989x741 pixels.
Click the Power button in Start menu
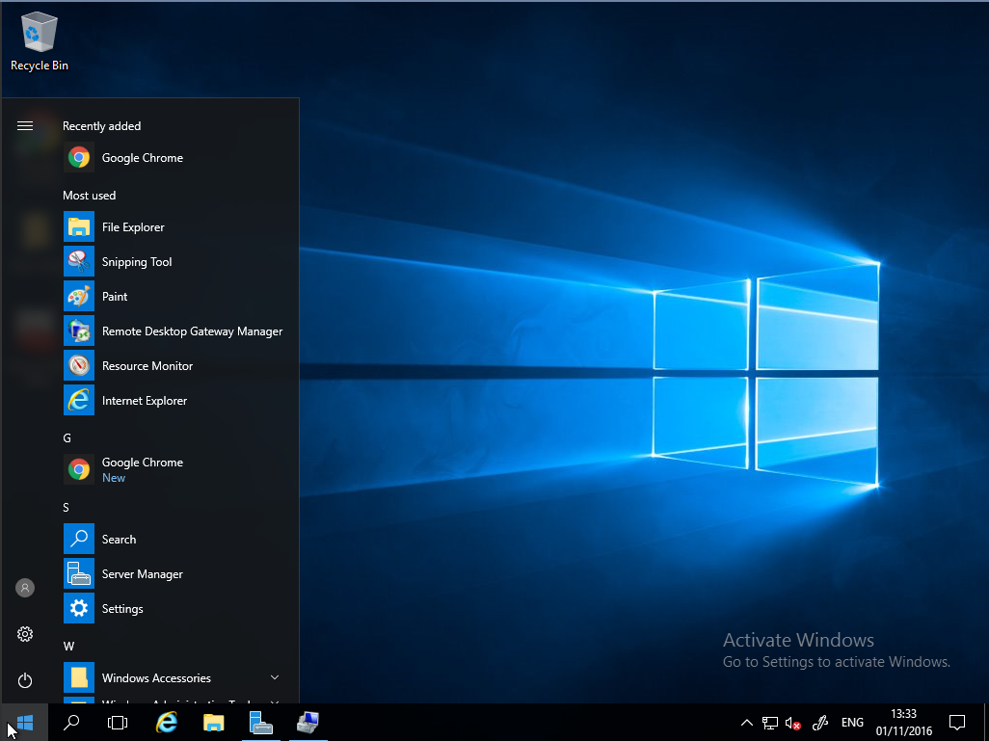click(x=25, y=680)
